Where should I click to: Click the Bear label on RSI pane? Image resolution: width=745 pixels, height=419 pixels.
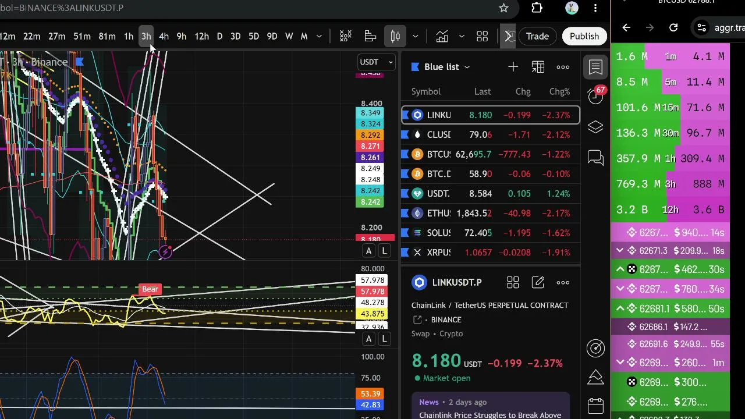(x=150, y=289)
